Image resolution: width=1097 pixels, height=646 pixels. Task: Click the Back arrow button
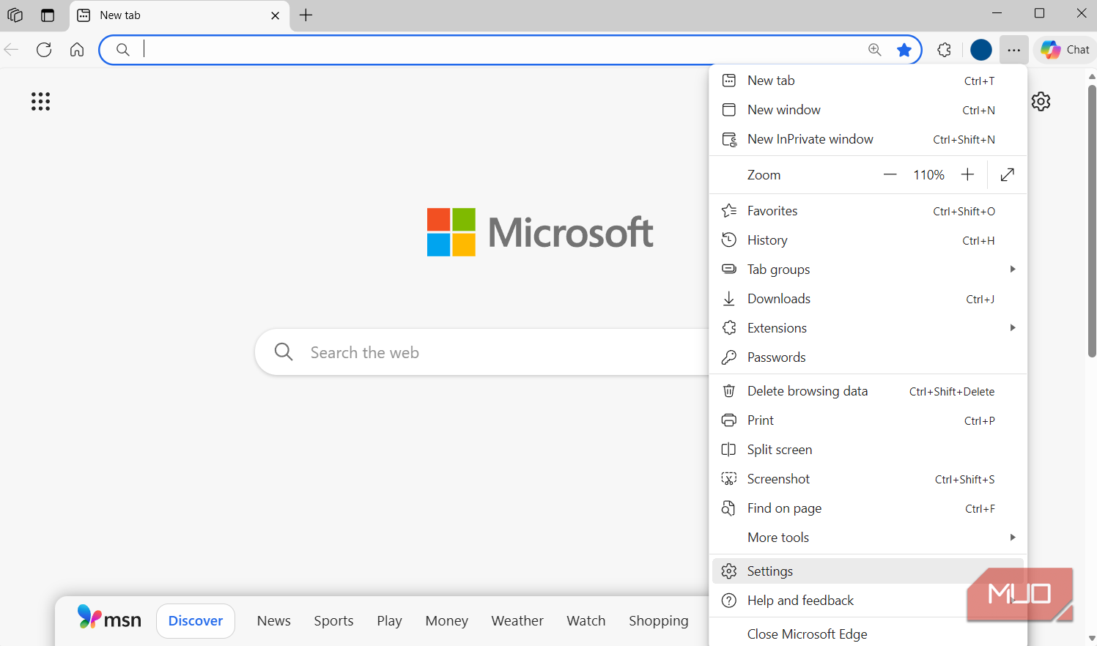pos(12,50)
